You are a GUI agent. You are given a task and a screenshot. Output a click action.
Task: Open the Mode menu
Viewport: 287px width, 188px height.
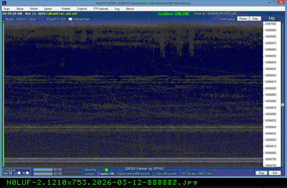[x=34, y=9]
